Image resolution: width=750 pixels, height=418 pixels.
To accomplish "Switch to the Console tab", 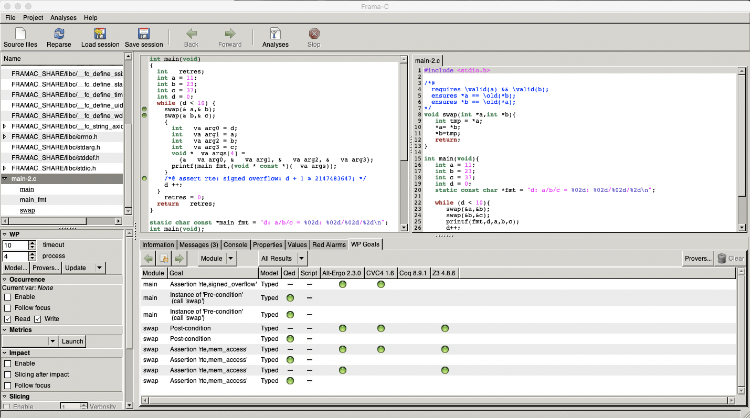I will coord(236,245).
